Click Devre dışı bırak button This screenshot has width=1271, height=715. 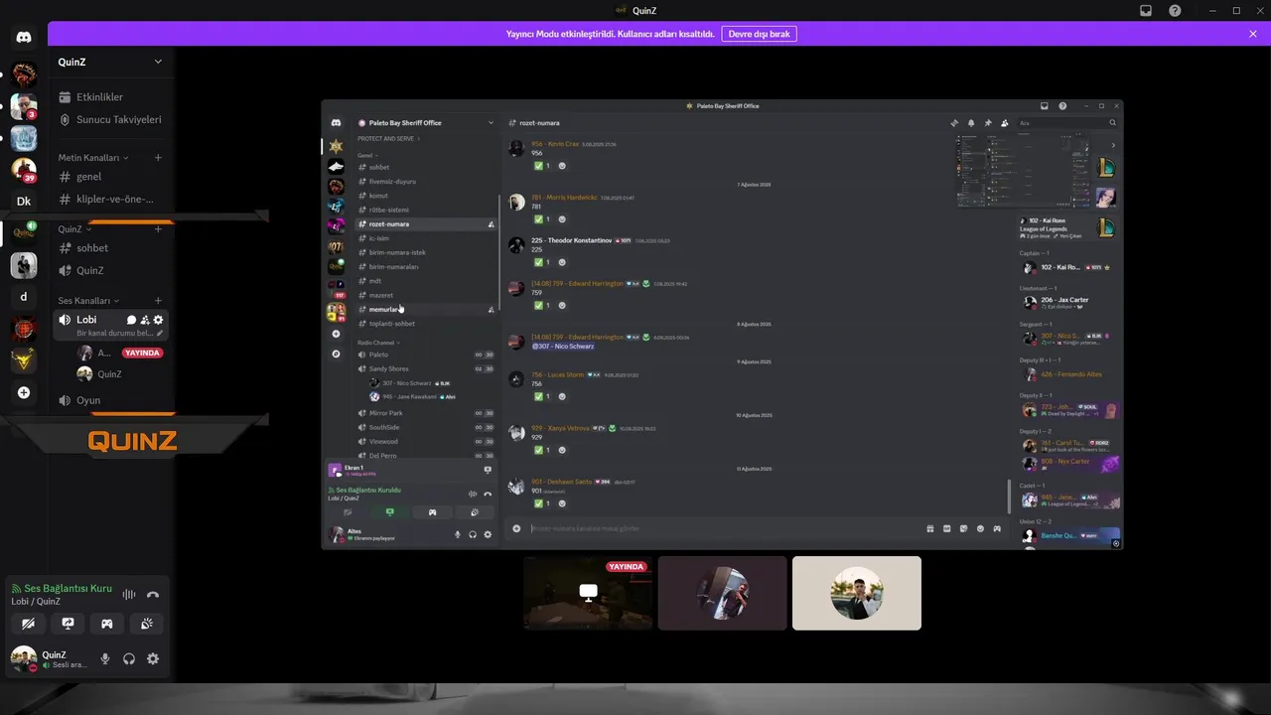[x=759, y=34]
